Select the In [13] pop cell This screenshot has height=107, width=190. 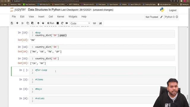(102, 34)
